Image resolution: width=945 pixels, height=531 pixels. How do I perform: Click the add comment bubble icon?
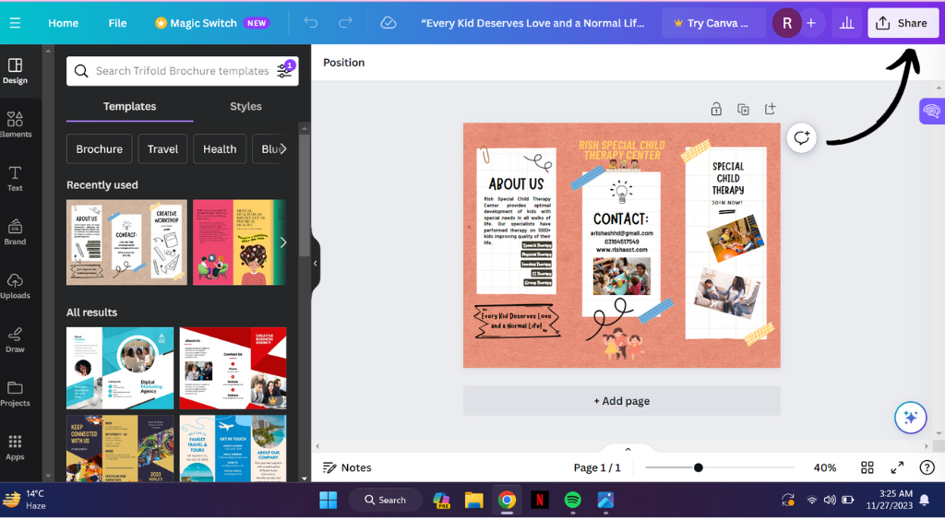pyautogui.click(x=801, y=138)
